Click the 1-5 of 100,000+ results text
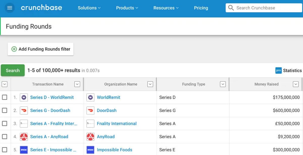 [54, 70]
